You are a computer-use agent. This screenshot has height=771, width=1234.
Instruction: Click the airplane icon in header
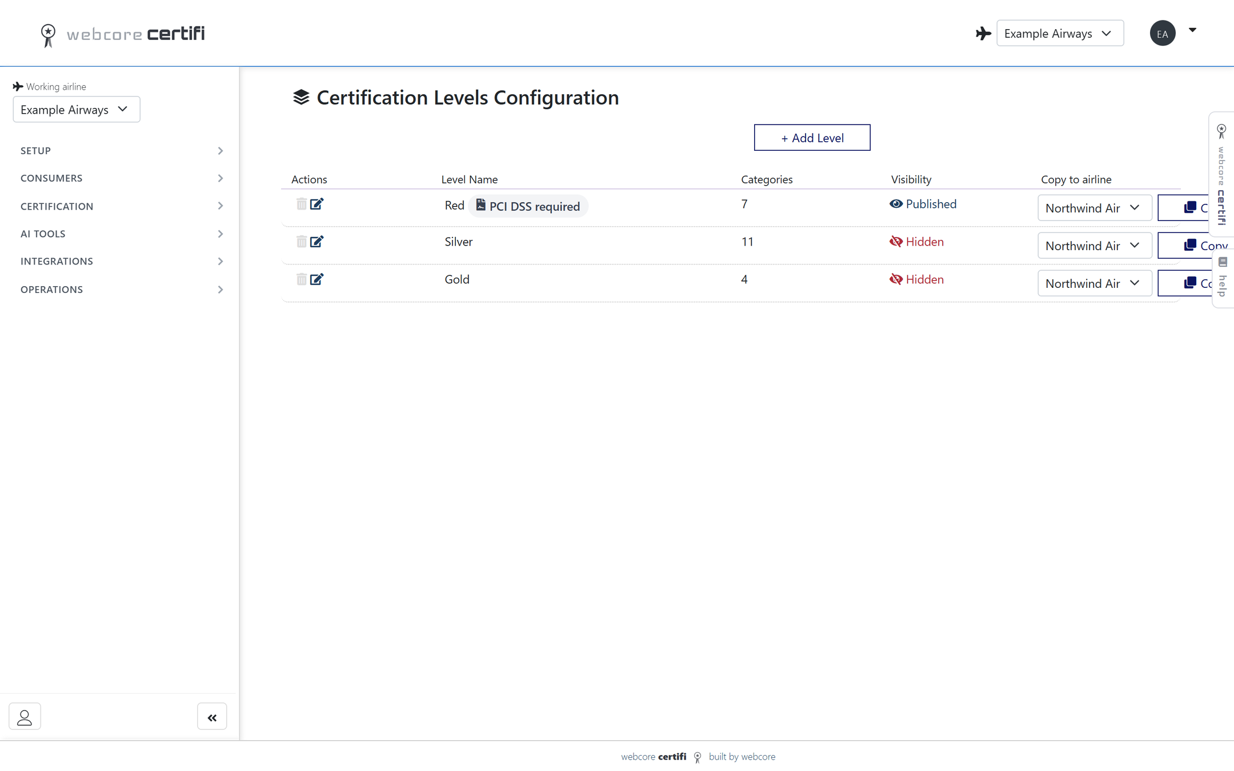coord(983,34)
